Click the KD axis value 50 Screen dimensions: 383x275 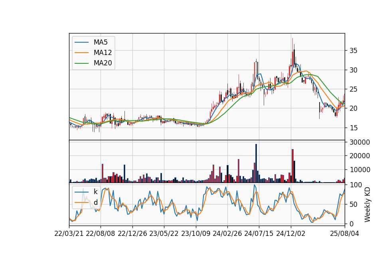point(353,204)
